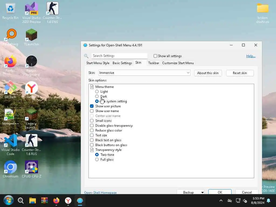
Task: Switch to Basic Settings tab
Action: point(122,63)
